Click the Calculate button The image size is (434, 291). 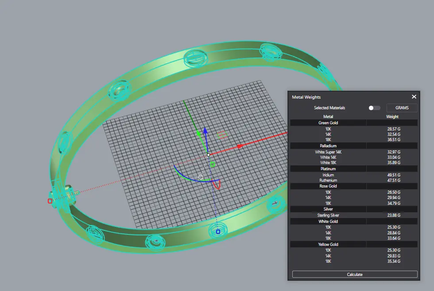[x=355, y=275]
